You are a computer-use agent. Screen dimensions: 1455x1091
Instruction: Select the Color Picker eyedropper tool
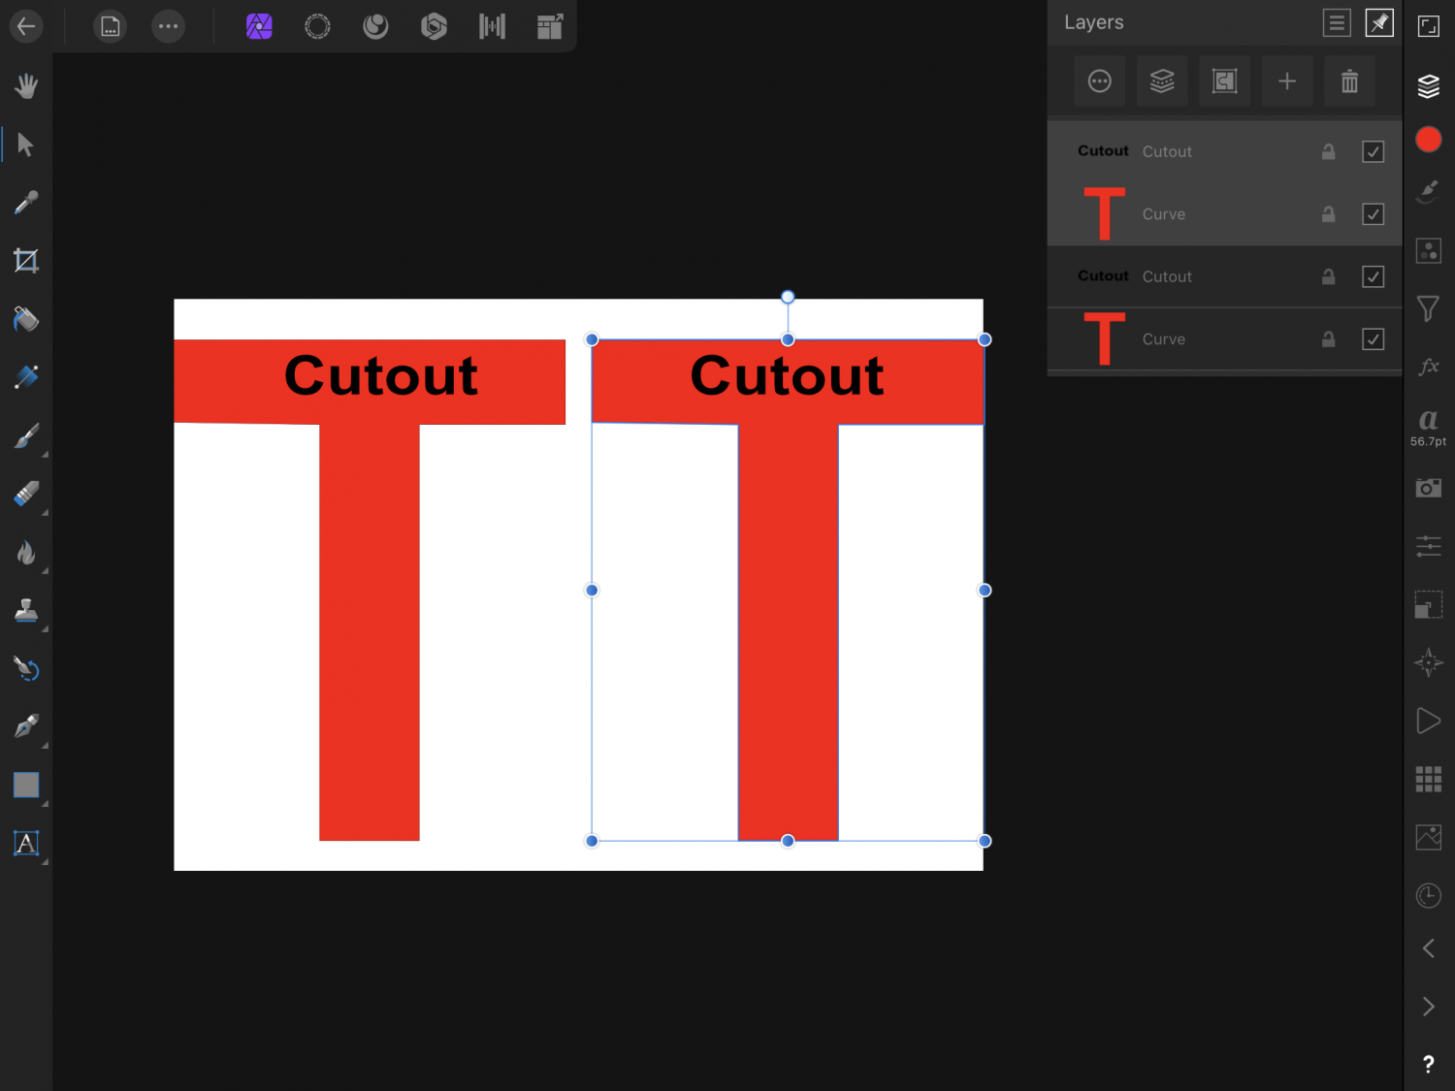pos(26,203)
